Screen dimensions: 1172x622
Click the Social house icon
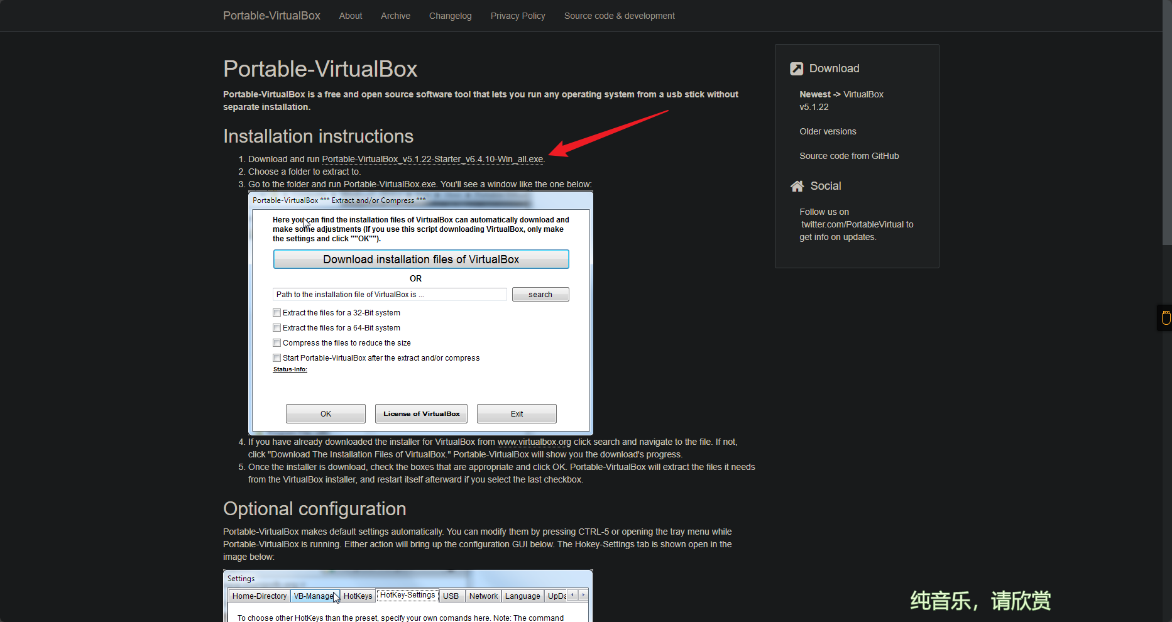click(797, 186)
